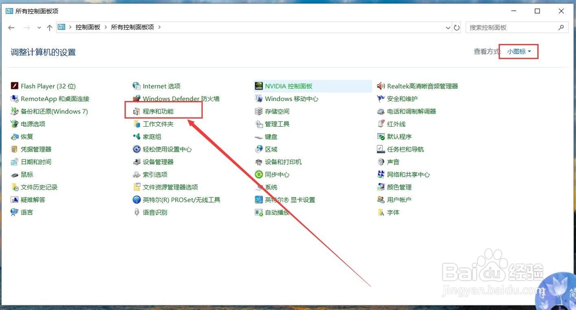576x310 pixels.
Task: Open the 用户帐户 link
Action: click(x=399, y=200)
